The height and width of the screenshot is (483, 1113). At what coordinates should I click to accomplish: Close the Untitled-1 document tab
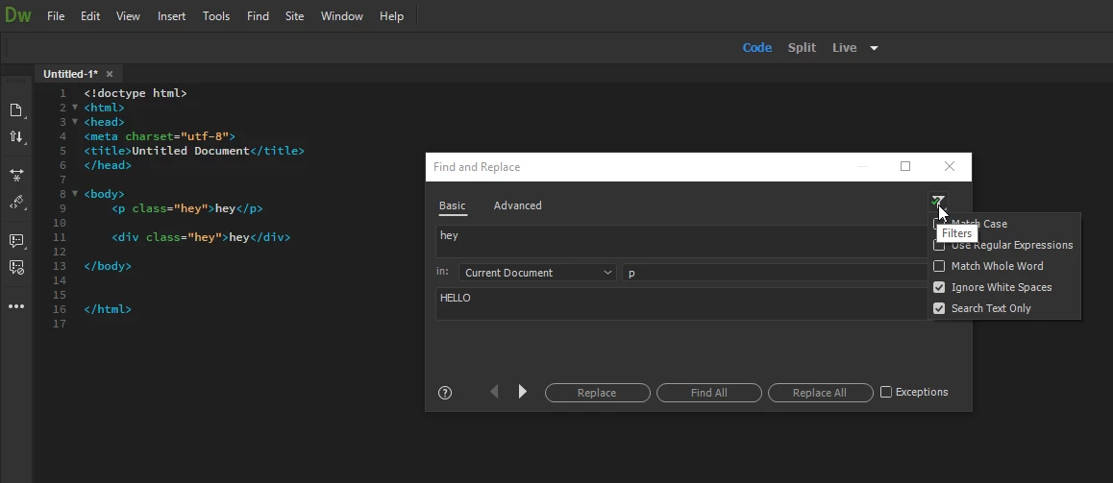pos(110,74)
